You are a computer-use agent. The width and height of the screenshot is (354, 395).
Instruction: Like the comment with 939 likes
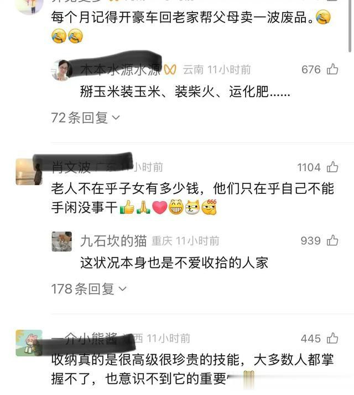point(332,240)
